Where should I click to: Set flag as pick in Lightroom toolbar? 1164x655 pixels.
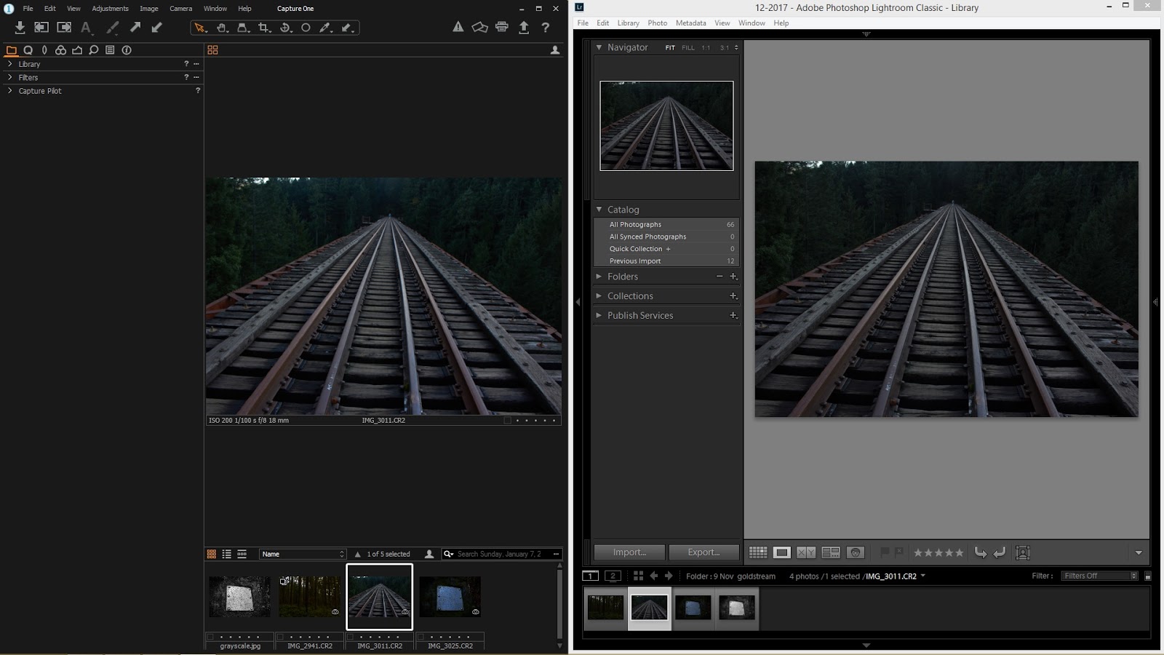(x=885, y=552)
